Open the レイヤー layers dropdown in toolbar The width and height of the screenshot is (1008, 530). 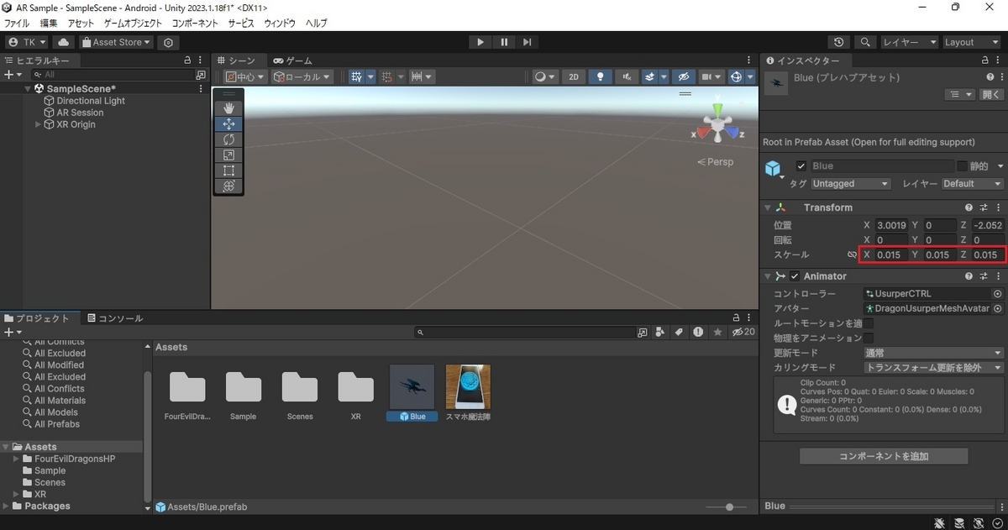click(x=910, y=42)
